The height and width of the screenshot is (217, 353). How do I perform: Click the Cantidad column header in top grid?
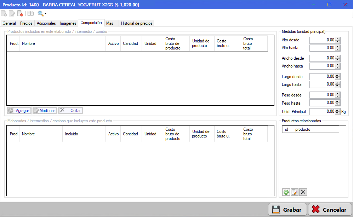tap(131, 43)
